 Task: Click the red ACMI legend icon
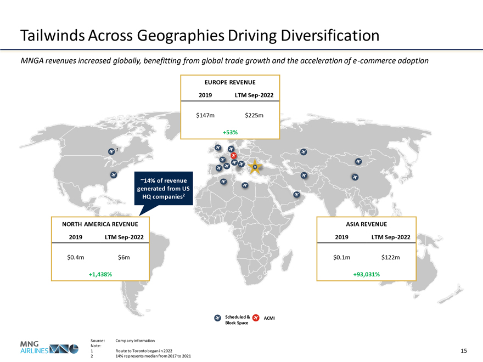(x=256, y=318)
